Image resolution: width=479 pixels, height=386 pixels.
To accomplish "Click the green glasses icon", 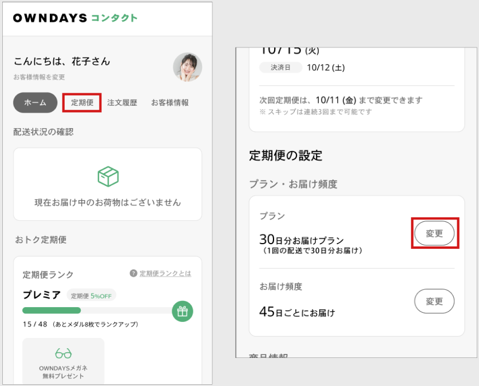I will tap(63, 353).
